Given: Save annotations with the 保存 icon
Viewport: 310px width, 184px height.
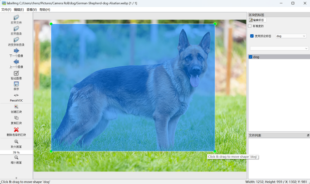Looking at the screenshot, I should (x=16, y=84).
